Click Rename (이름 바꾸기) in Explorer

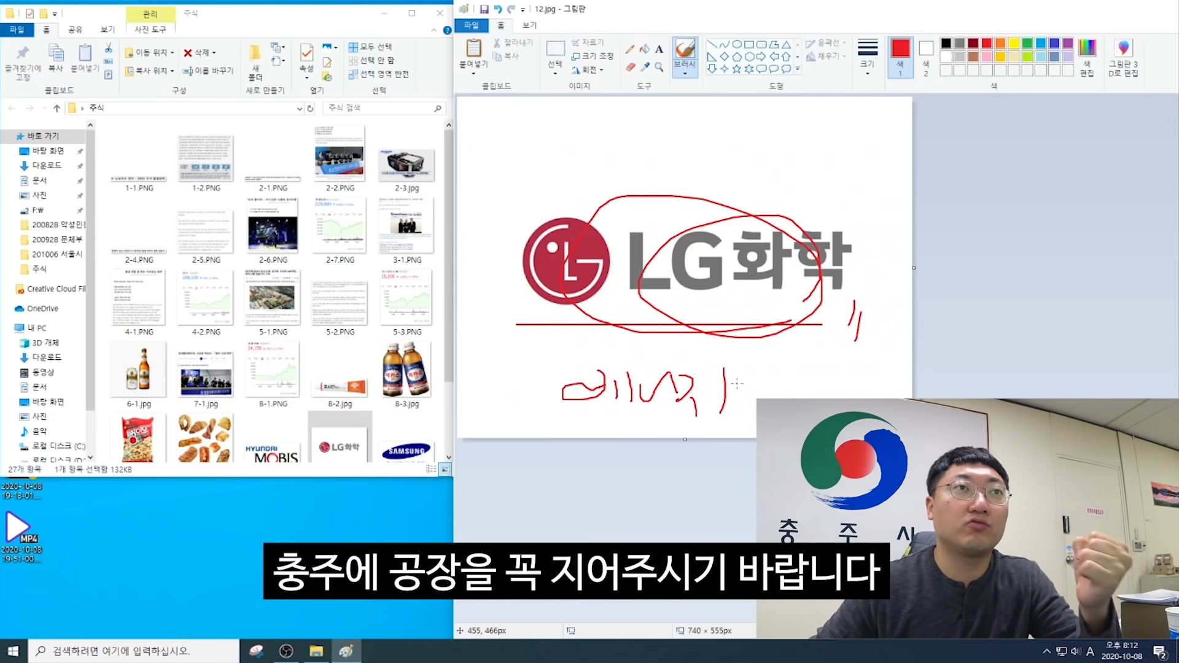tap(208, 71)
